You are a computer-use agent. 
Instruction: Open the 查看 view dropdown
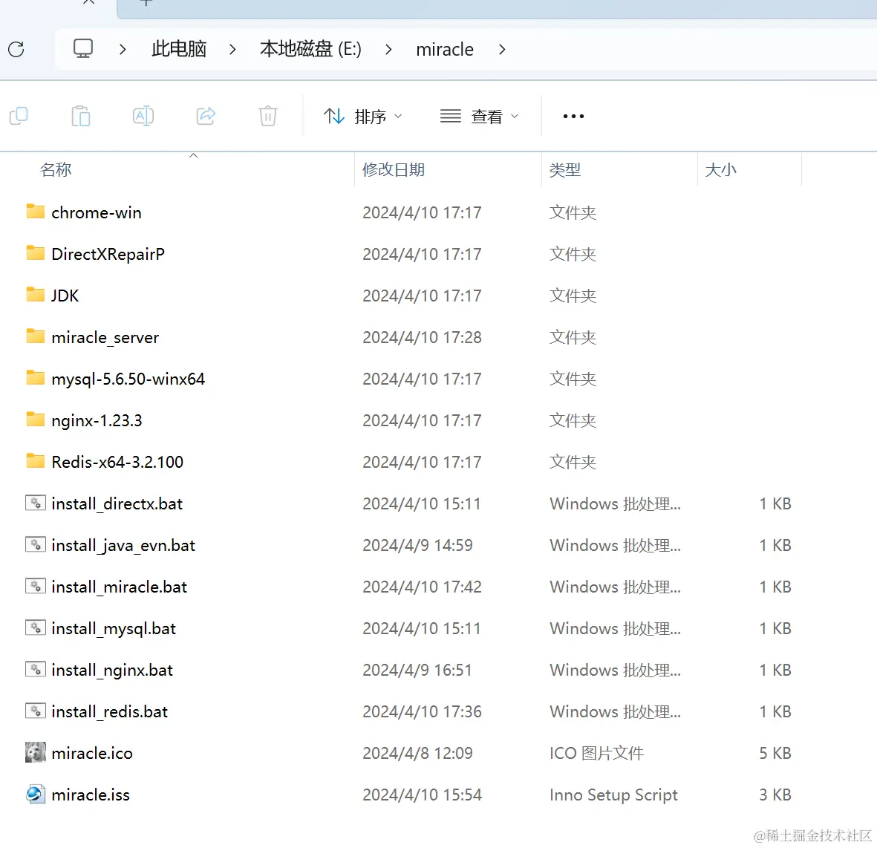click(479, 117)
